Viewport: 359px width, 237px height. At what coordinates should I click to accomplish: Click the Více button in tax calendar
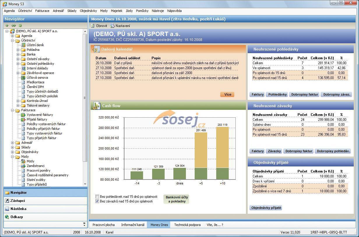[x=228, y=94]
